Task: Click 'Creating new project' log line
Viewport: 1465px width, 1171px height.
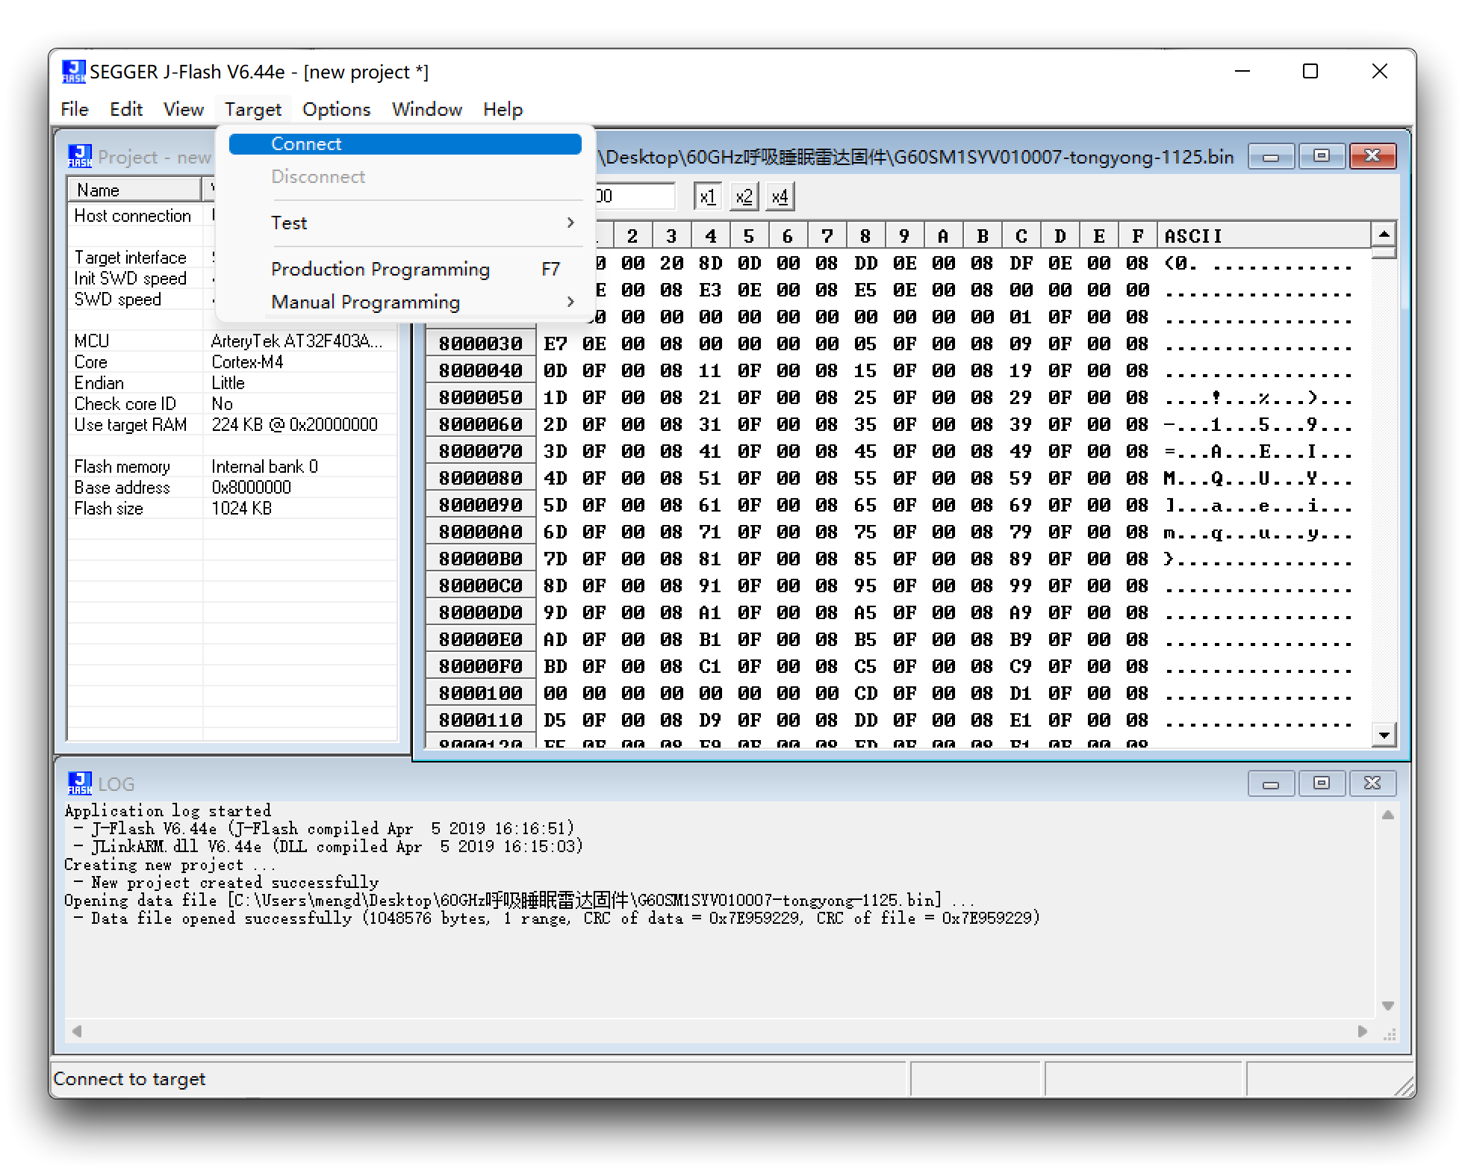Action: 170,864
